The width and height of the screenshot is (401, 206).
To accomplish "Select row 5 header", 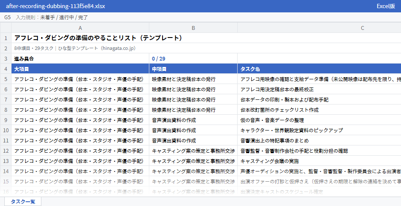I will pyautogui.click(x=6, y=79).
